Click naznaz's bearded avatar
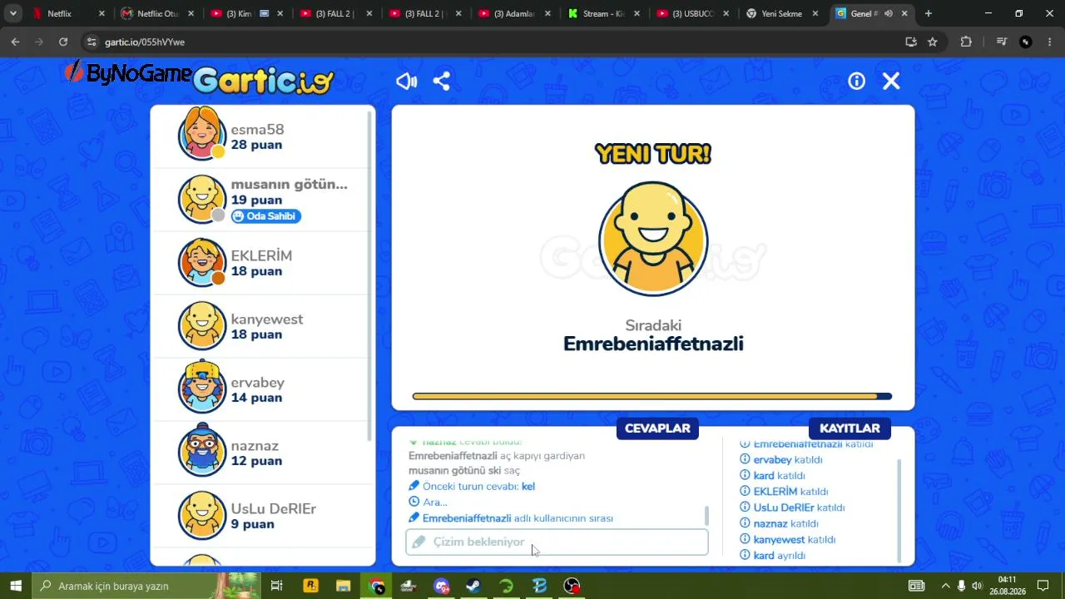The image size is (1065, 599). (x=202, y=450)
